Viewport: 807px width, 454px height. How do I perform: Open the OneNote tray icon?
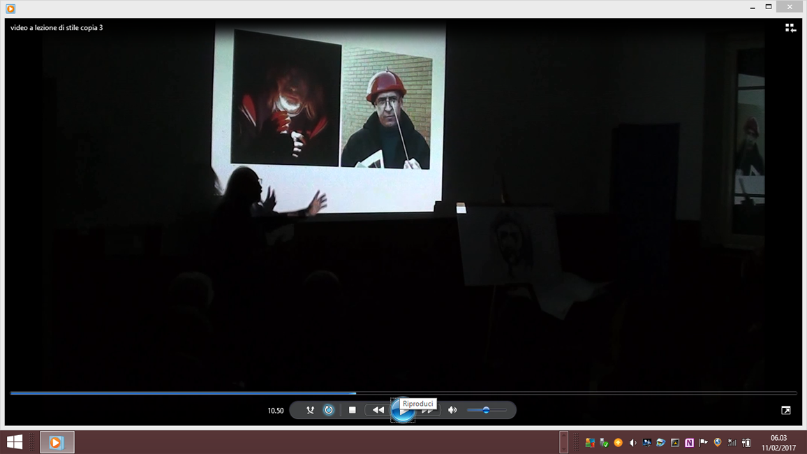pyautogui.click(x=689, y=443)
